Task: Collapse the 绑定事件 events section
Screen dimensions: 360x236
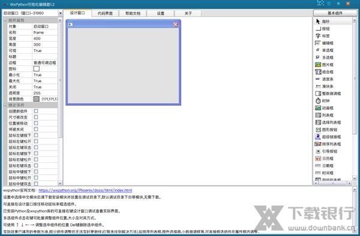Action: (5, 105)
